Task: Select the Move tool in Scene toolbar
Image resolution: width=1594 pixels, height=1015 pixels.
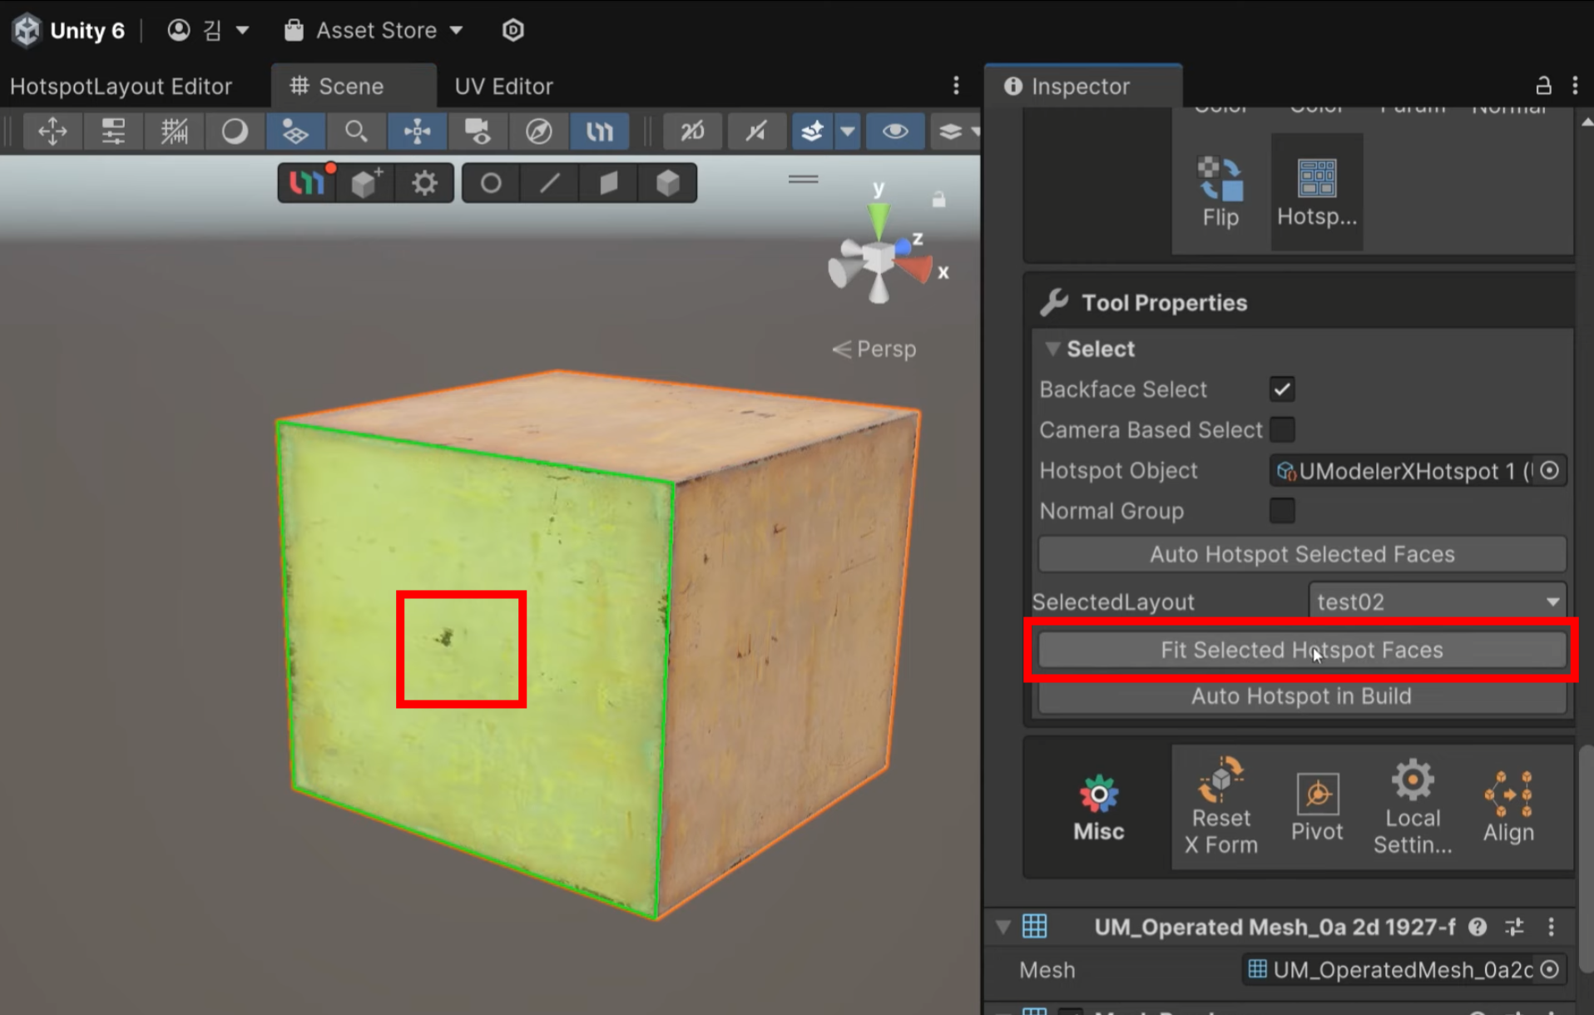Action: point(52,131)
